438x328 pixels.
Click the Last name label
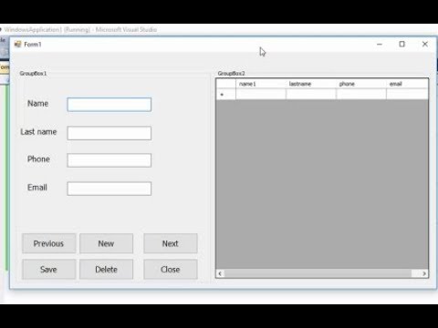[38, 132]
